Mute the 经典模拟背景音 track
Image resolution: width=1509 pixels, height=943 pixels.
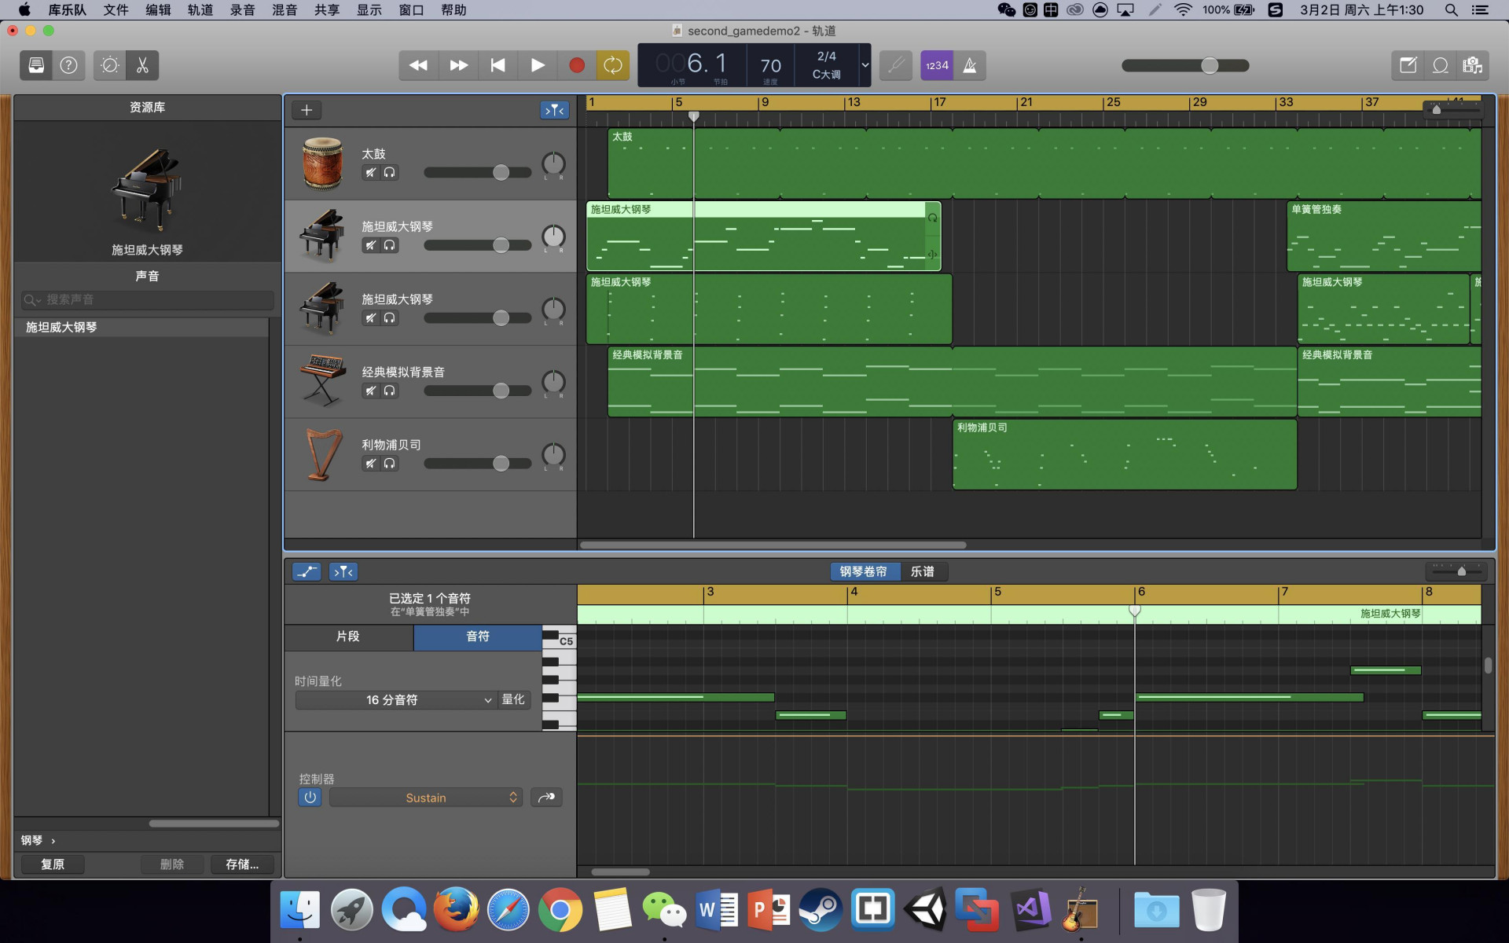pos(370,391)
